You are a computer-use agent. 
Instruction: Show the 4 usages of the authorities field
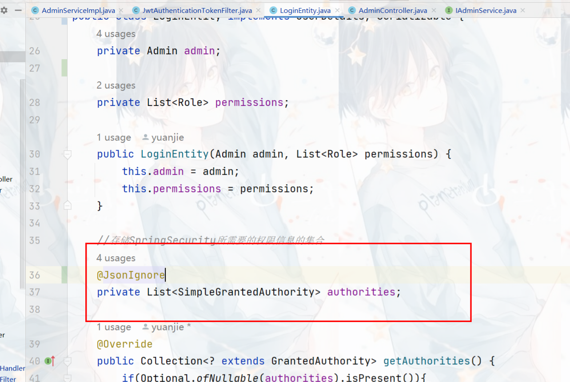116,258
